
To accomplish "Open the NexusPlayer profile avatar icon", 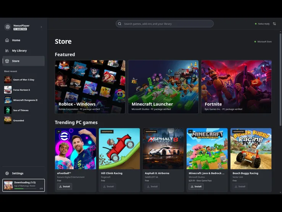I will click(x=8, y=27).
